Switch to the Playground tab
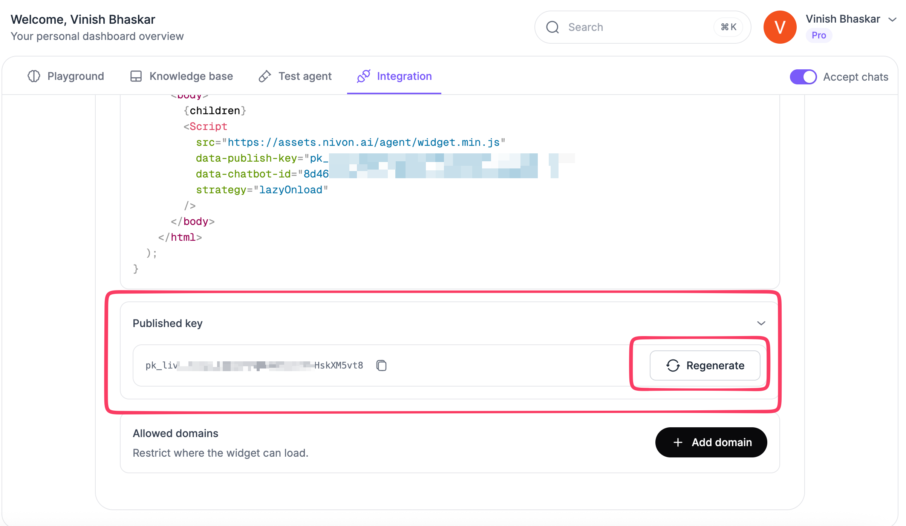The width and height of the screenshot is (906, 526). click(66, 76)
